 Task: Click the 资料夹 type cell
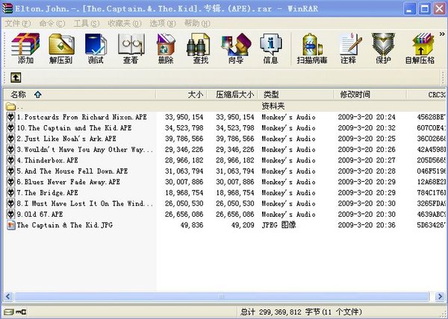point(273,107)
